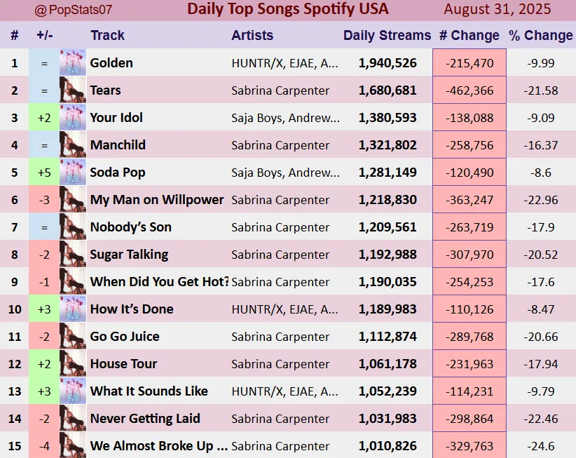This screenshot has width=576, height=458.
Task: Click the Never Getting Laid track title
Action: 145,418
